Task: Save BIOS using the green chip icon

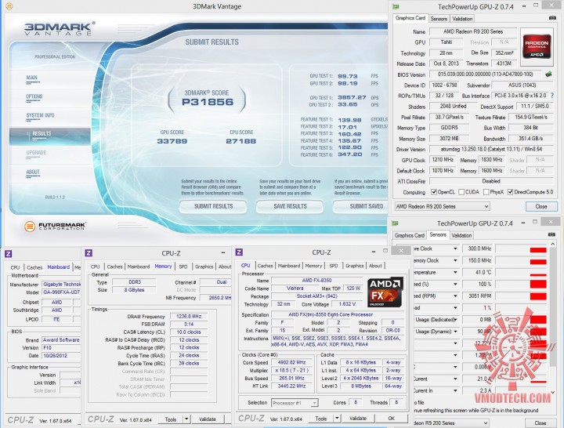Action: tap(548, 74)
